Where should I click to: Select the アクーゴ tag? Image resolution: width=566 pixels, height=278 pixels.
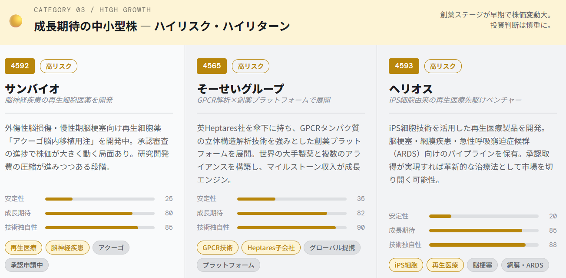[111, 248]
